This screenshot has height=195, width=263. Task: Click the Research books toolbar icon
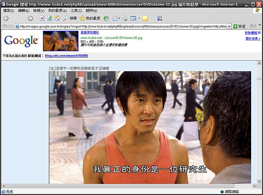[160, 18]
